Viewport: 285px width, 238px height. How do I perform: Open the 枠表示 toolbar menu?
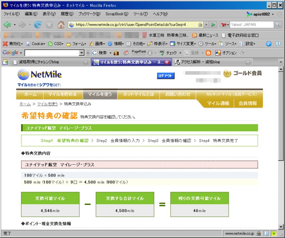point(157,44)
